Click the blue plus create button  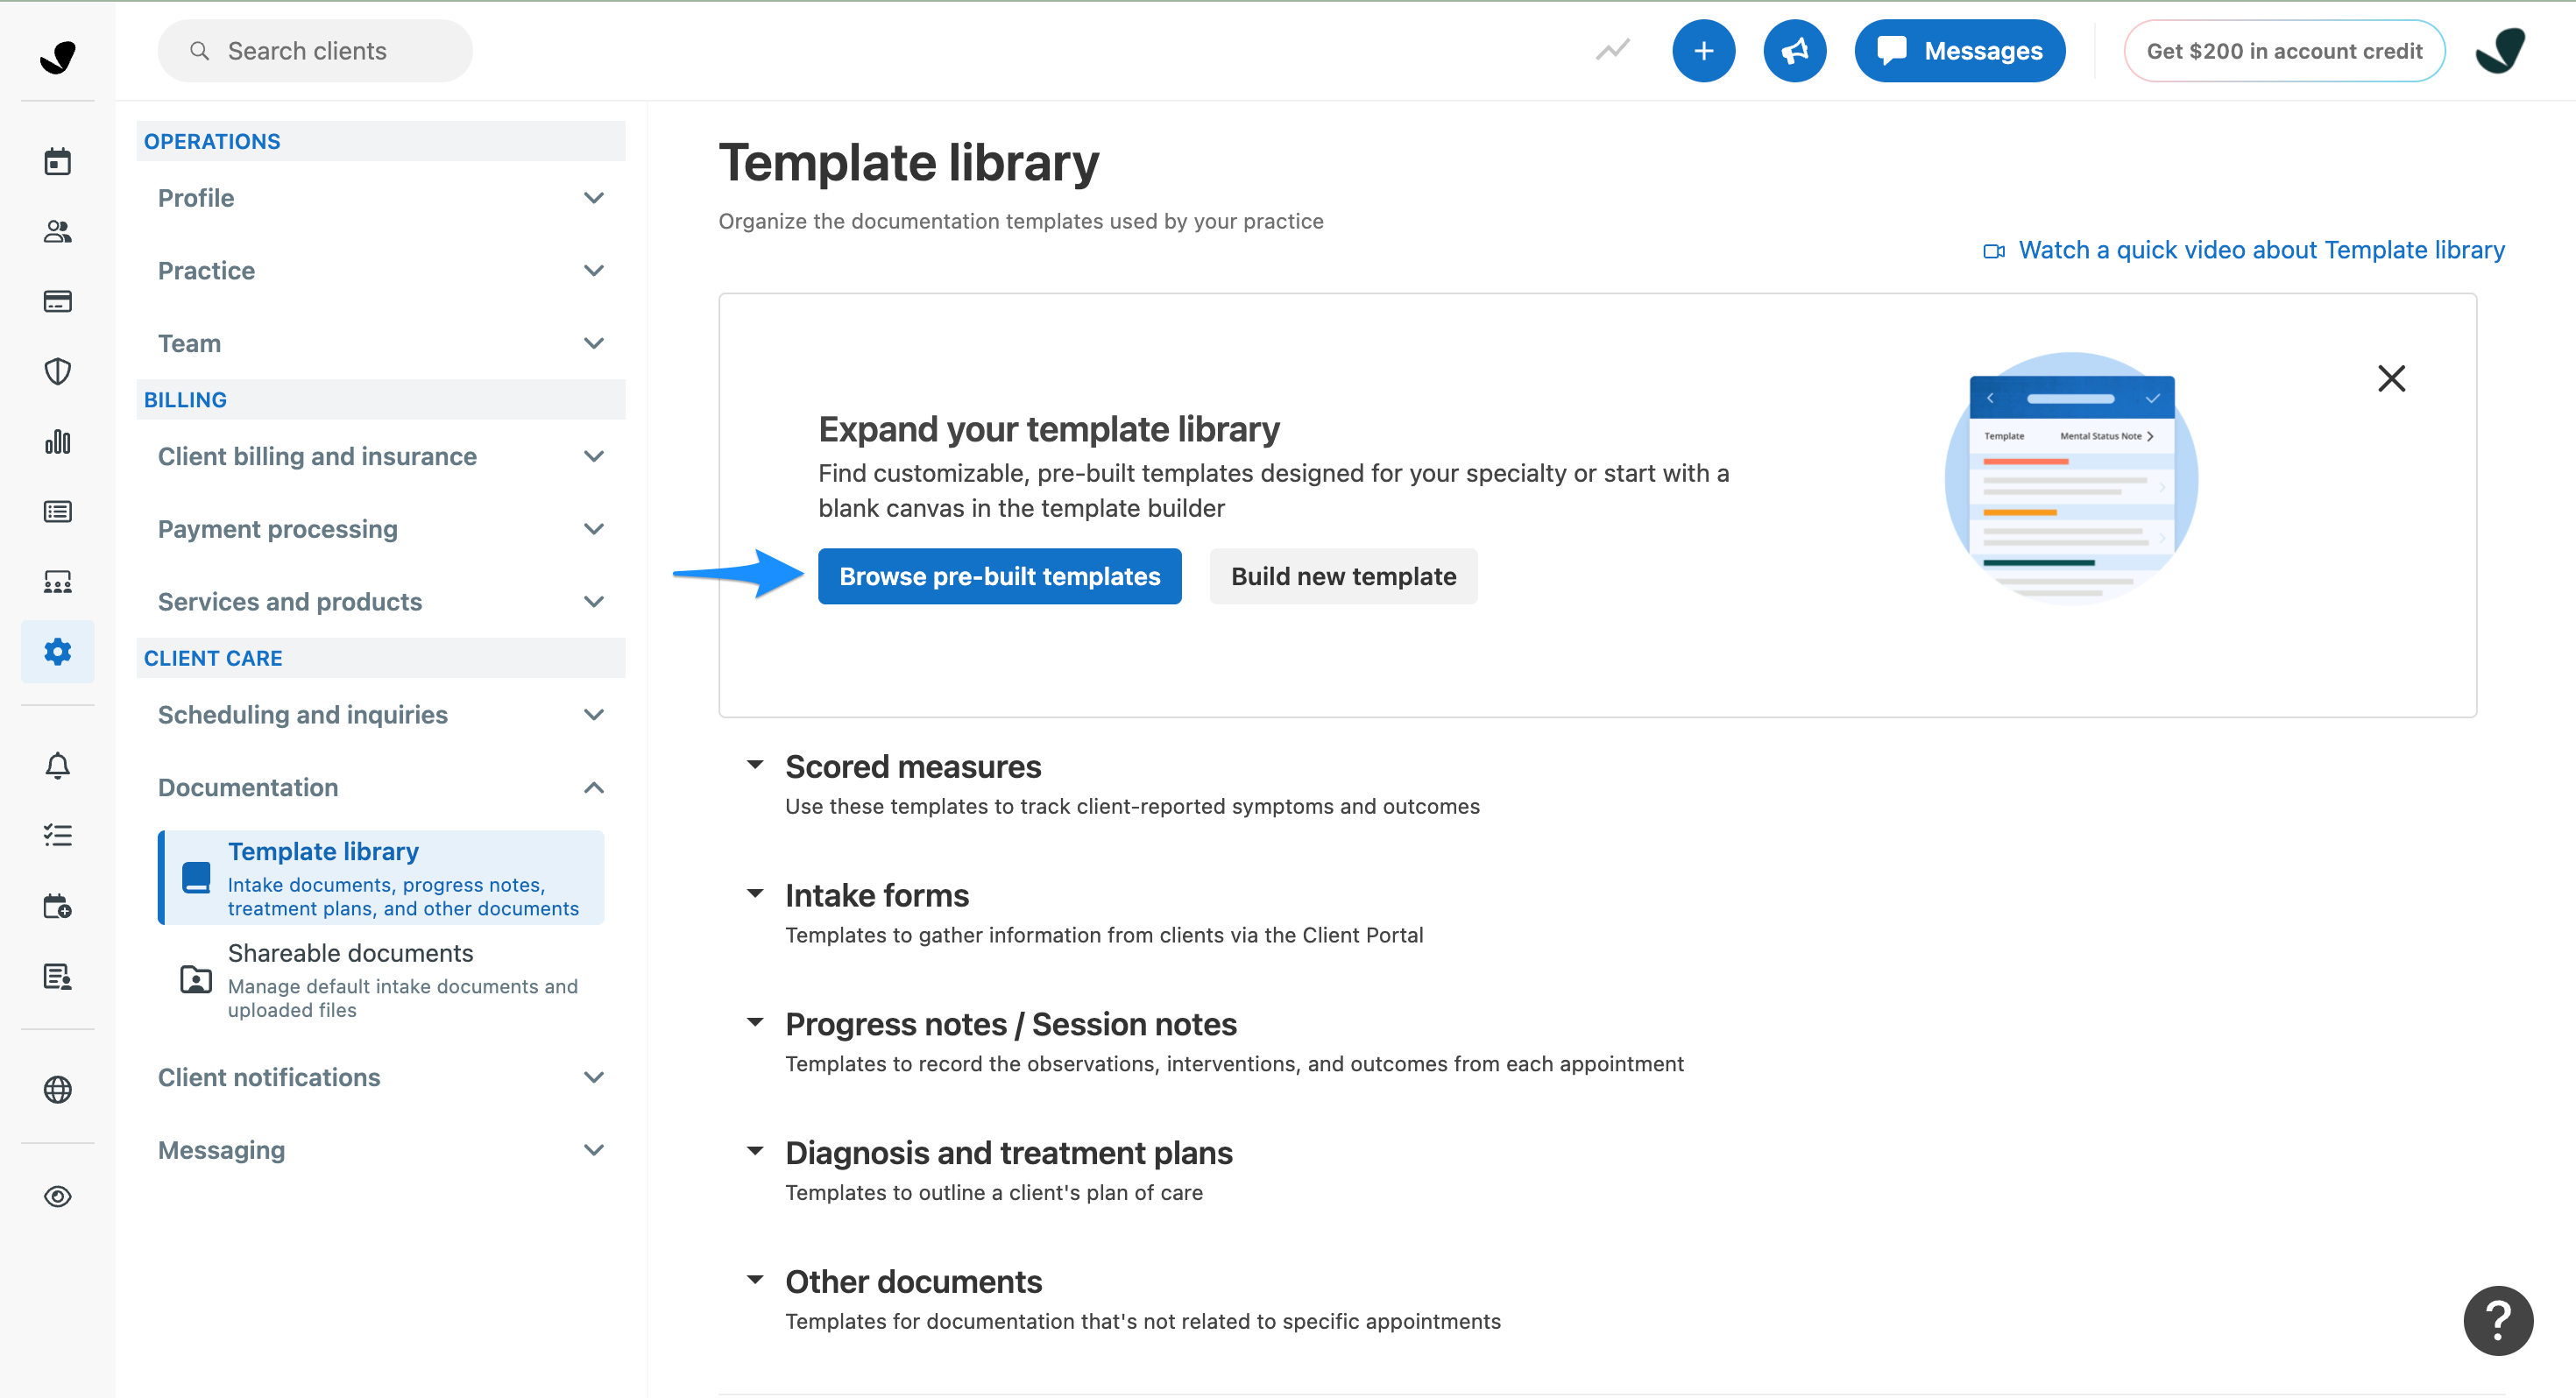(x=1703, y=50)
